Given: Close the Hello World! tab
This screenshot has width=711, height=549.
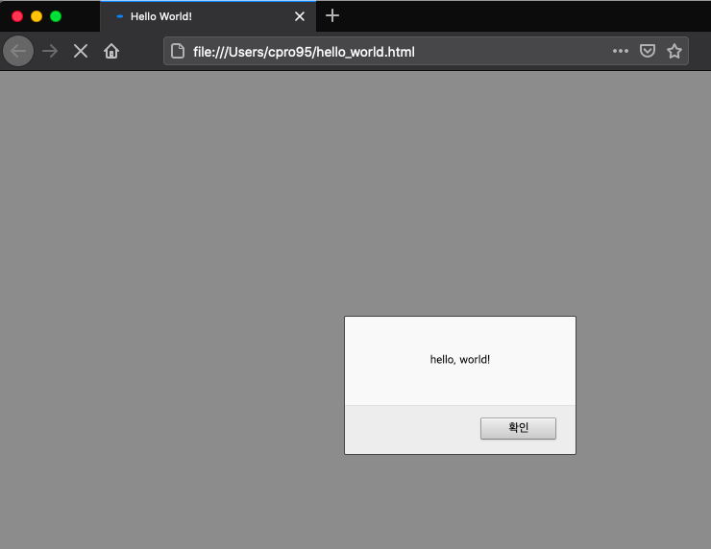Looking at the screenshot, I should pyautogui.click(x=300, y=16).
